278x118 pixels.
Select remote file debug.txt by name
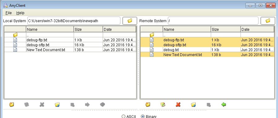pyautogui.click(x=171, y=50)
